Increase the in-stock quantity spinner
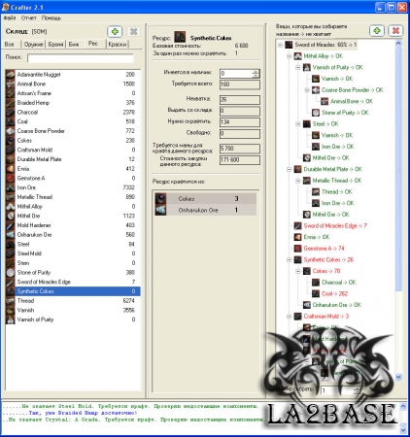Screen dimensions: 410x437 [256, 72]
